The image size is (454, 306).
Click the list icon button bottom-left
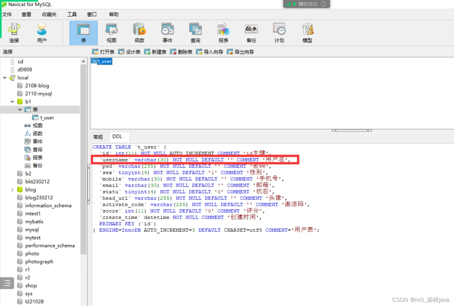[x=7, y=283]
